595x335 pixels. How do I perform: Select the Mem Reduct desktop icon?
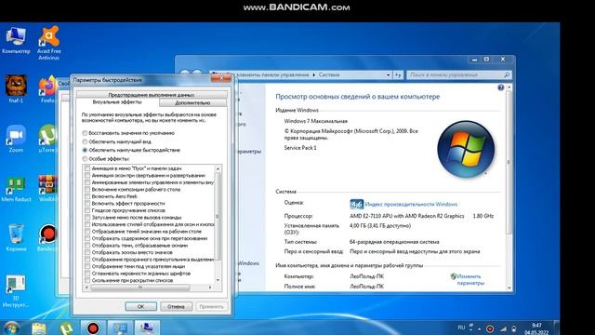(16, 188)
